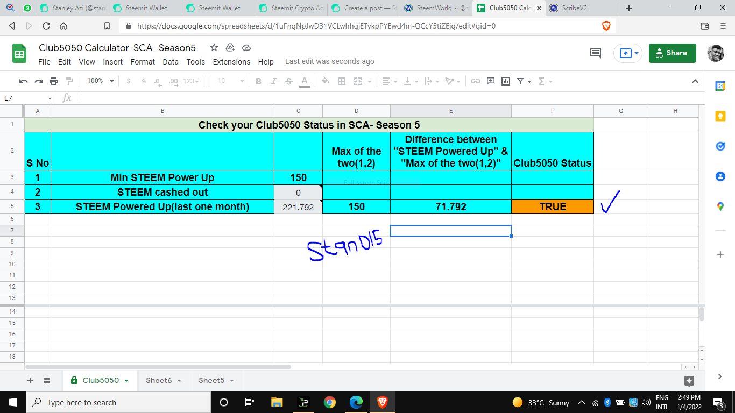Switch to the Sheet5 sheet tab
735x413 pixels.
[x=211, y=380]
